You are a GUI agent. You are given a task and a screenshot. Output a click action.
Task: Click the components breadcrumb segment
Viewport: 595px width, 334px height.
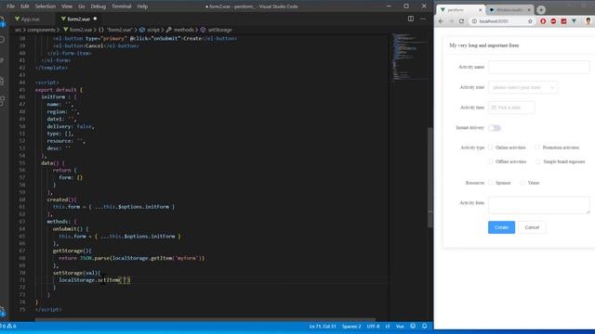coord(41,30)
